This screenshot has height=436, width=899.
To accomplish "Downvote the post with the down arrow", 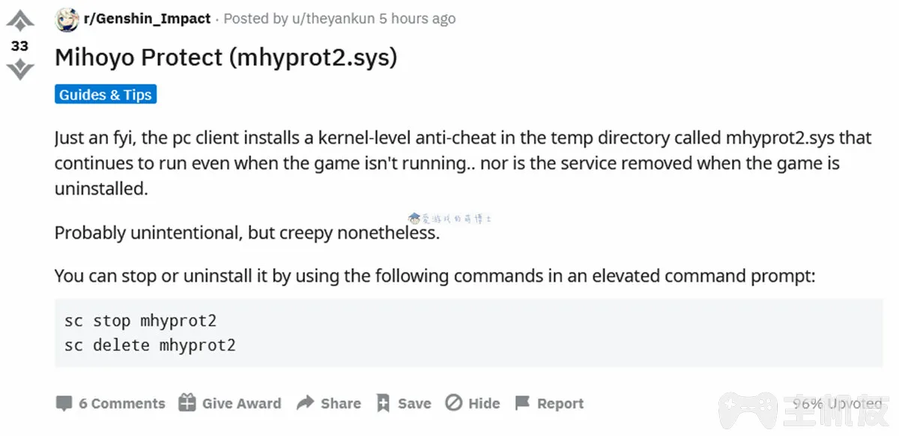I will [x=19, y=70].
